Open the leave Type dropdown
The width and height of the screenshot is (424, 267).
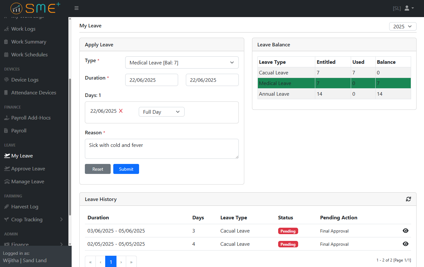pos(182,62)
